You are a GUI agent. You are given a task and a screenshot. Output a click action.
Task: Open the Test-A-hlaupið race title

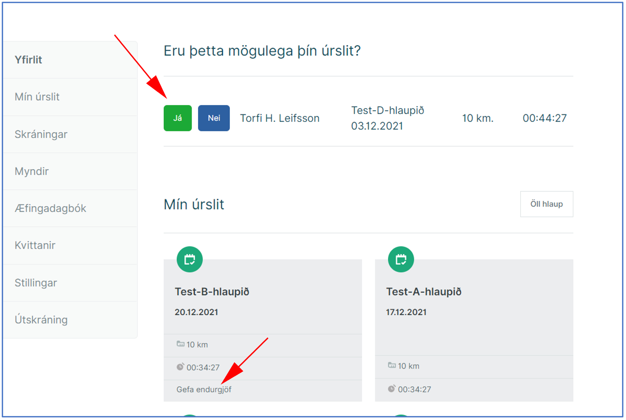[424, 292]
